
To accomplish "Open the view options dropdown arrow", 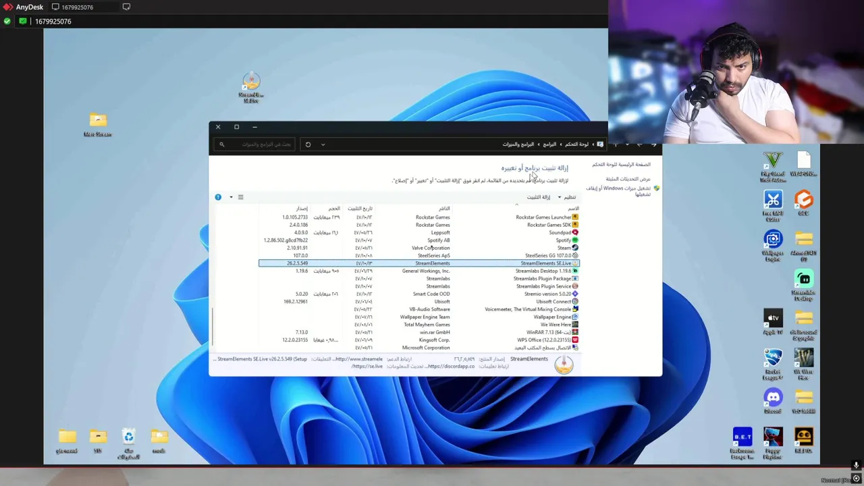I will click(231, 197).
